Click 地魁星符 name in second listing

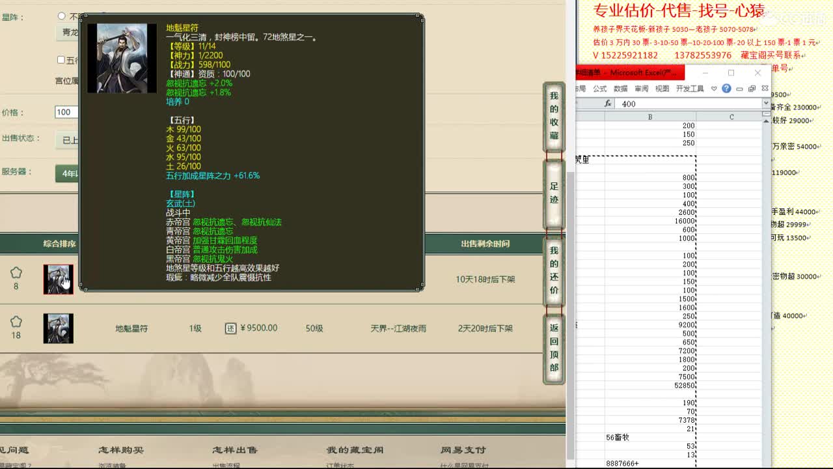pos(131,328)
